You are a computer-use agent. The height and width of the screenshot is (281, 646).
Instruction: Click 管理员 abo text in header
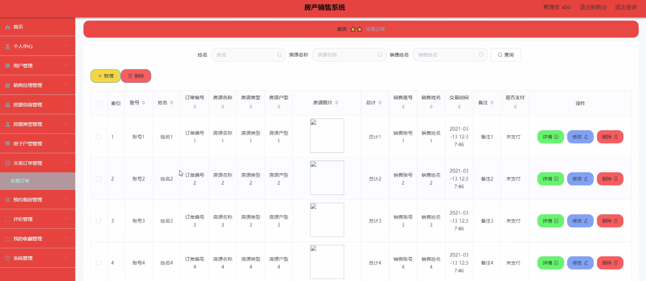tap(557, 7)
